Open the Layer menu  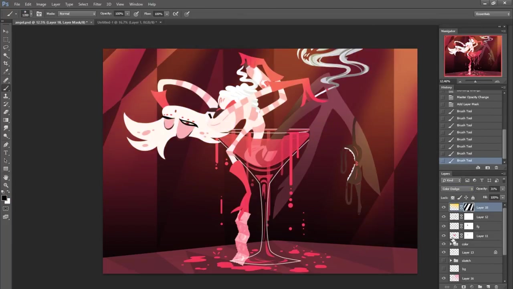[x=56, y=4]
